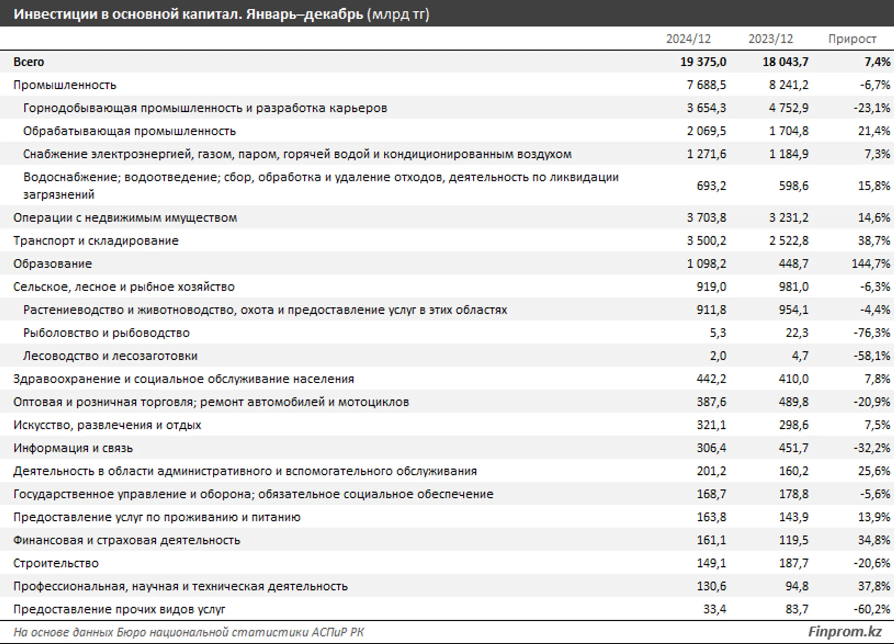Click the 2023/12 column header
The height and width of the screenshot is (644, 894).
(x=770, y=39)
